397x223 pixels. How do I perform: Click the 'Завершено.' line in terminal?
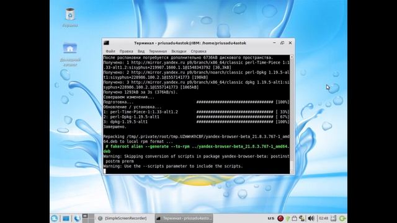tap(115, 126)
